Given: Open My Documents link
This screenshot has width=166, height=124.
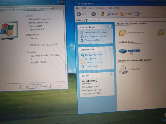Looking at the screenshot, I should pos(92,59).
